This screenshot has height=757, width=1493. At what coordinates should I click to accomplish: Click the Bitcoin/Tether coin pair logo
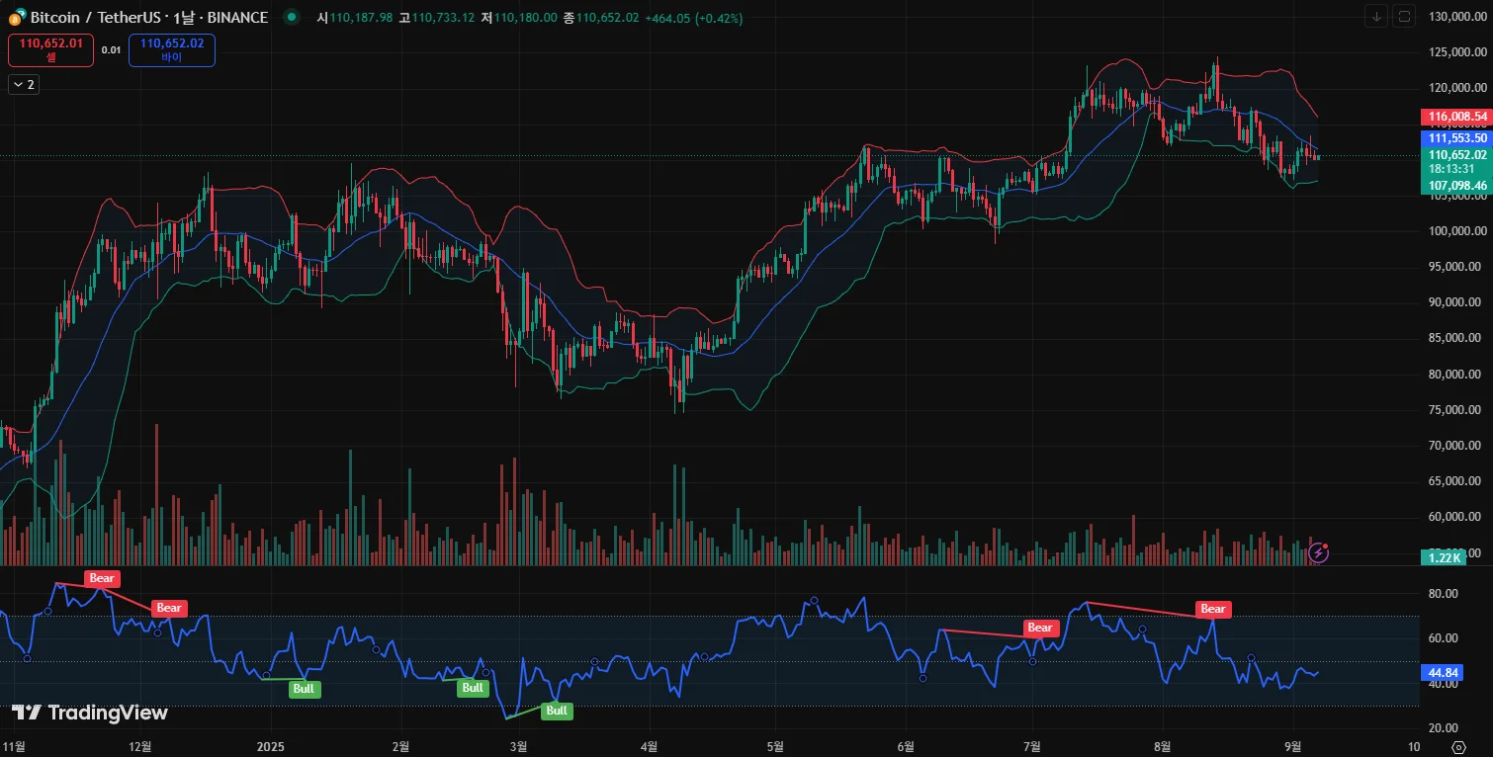[17, 17]
